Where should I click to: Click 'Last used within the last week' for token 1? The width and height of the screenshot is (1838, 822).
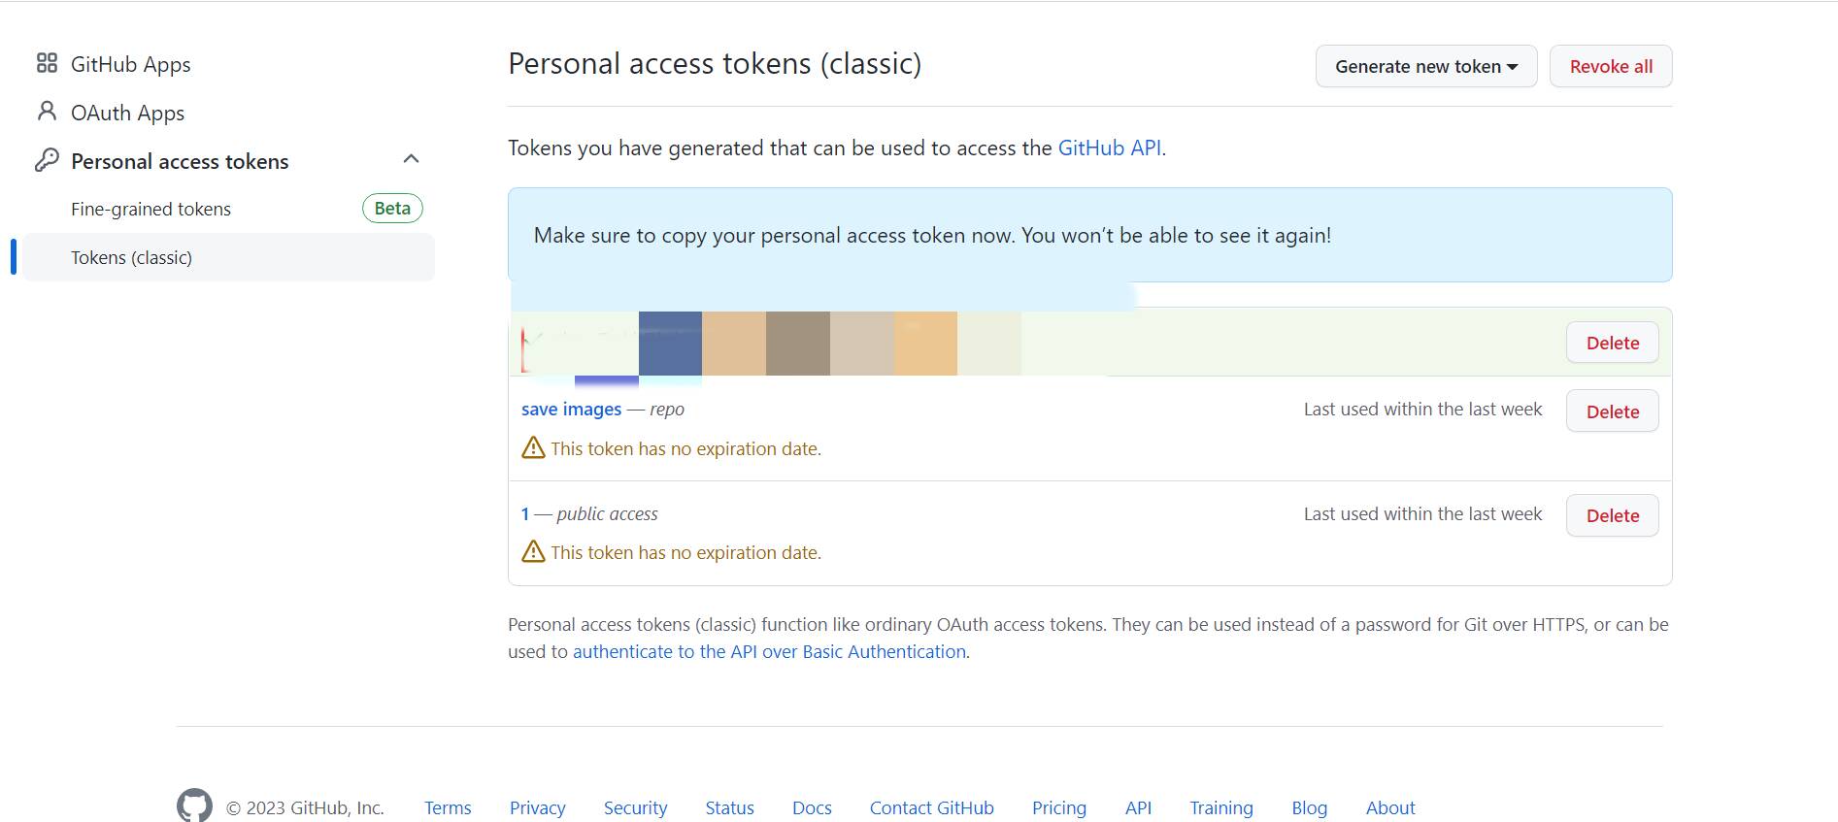1422,513
